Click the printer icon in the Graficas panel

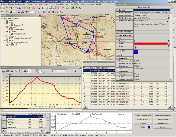pyautogui.click(x=75, y=71)
